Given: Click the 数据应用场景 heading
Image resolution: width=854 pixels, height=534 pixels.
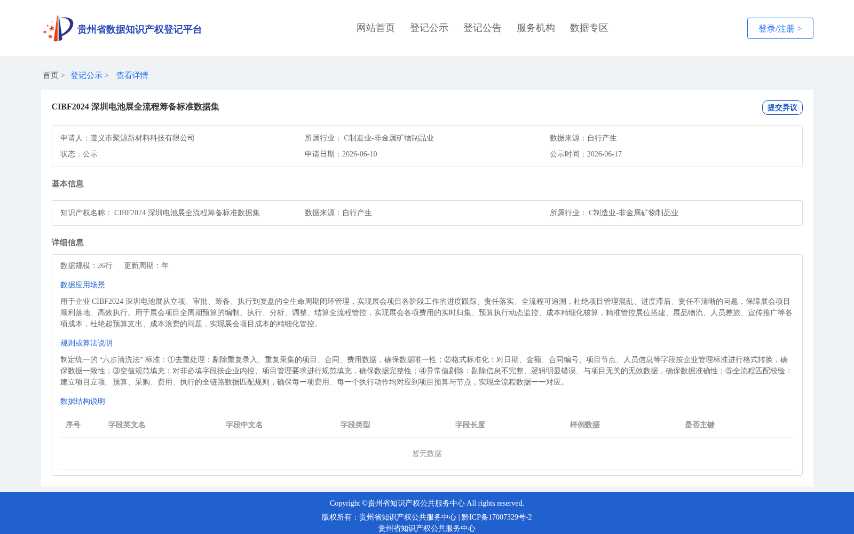Looking at the screenshot, I should (83, 285).
